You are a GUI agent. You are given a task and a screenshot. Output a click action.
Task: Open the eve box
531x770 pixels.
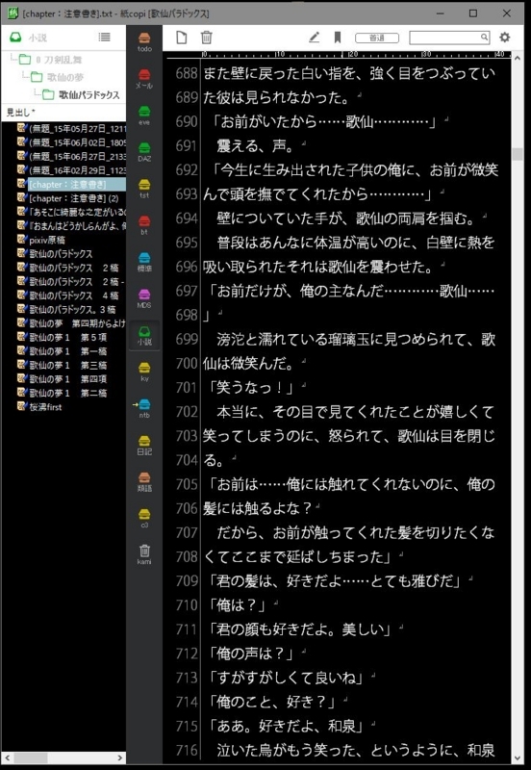click(x=144, y=115)
